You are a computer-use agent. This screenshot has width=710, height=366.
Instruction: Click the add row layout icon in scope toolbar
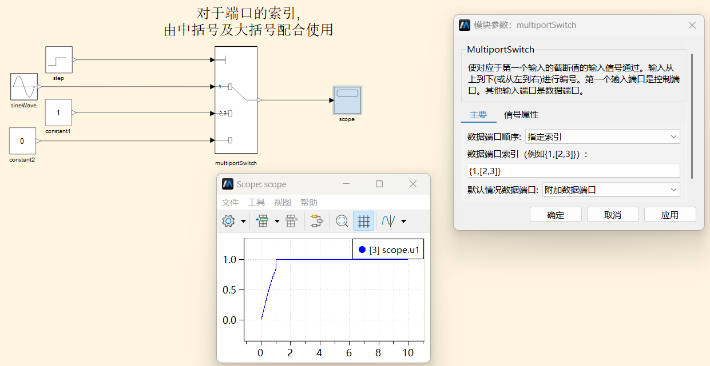pyautogui.click(x=263, y=221)
